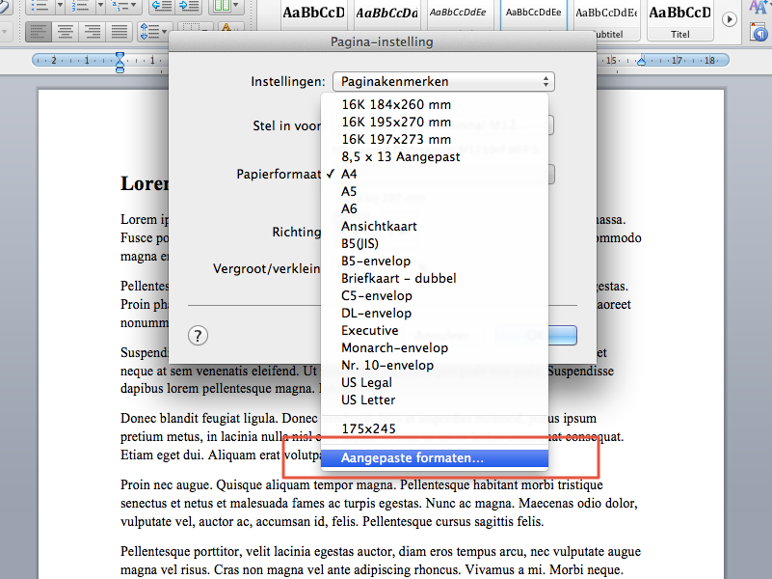The width and height of the screenshot is (772, 579).
Task: Choose 16K 184x260 mm paper size
Action: 435,104
